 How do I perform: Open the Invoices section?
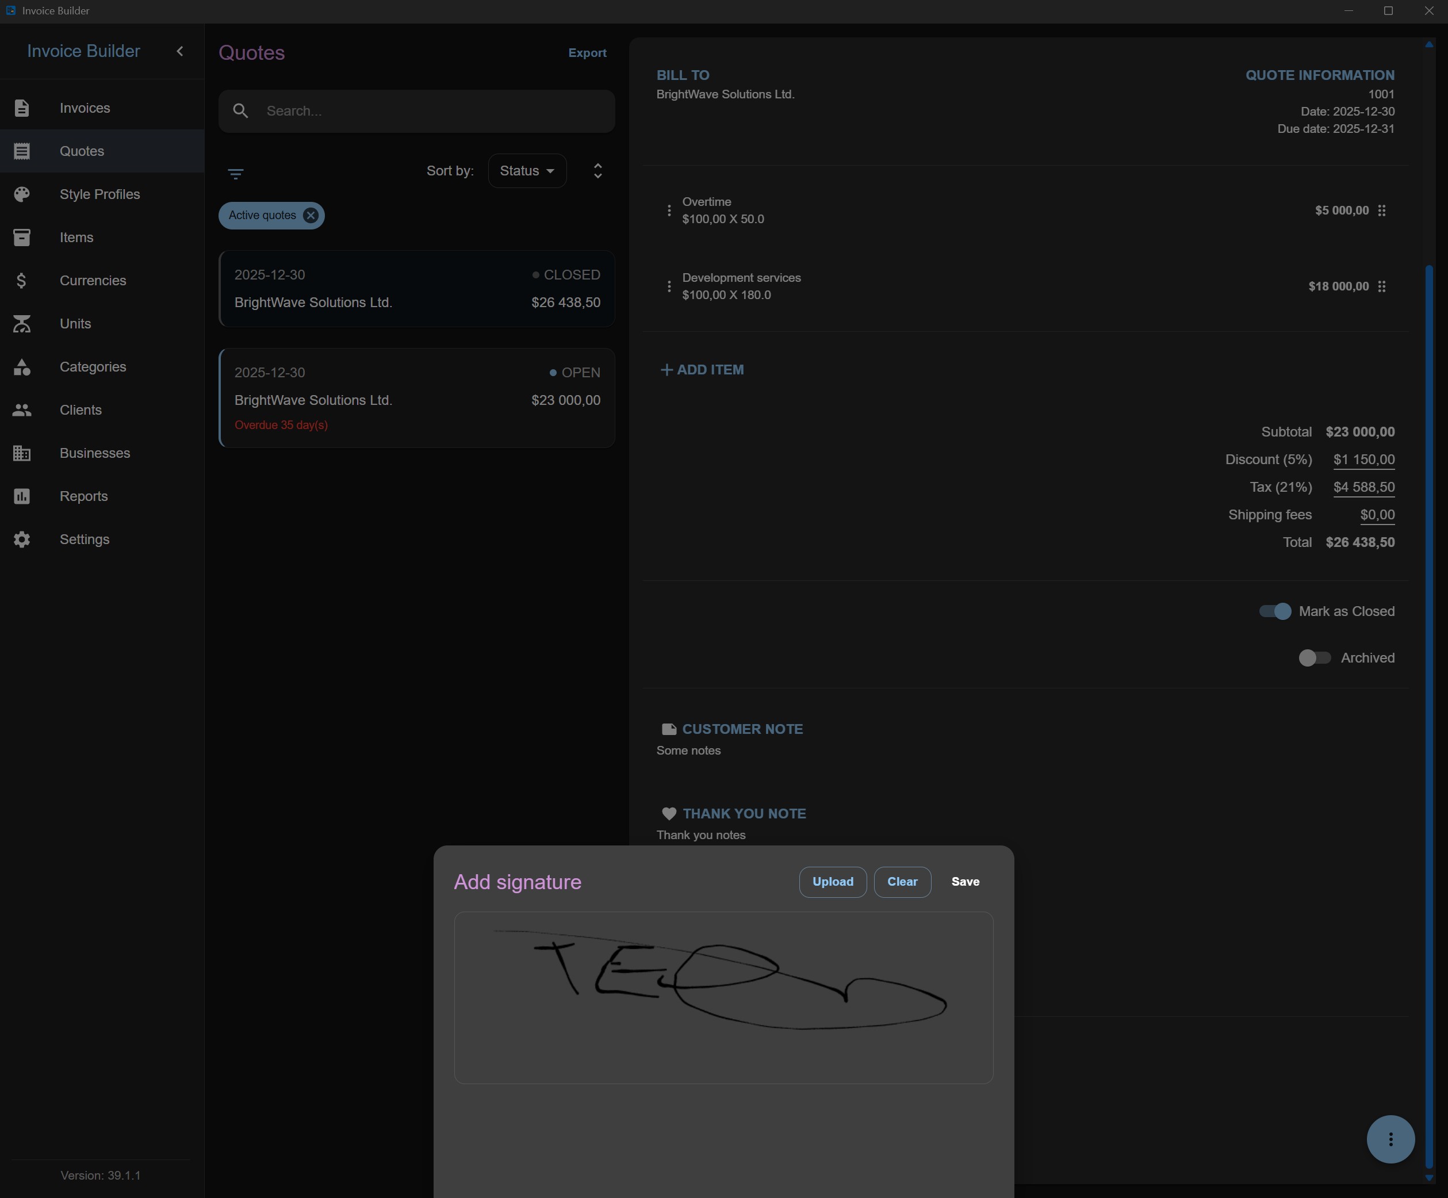(x=102, y=108)
